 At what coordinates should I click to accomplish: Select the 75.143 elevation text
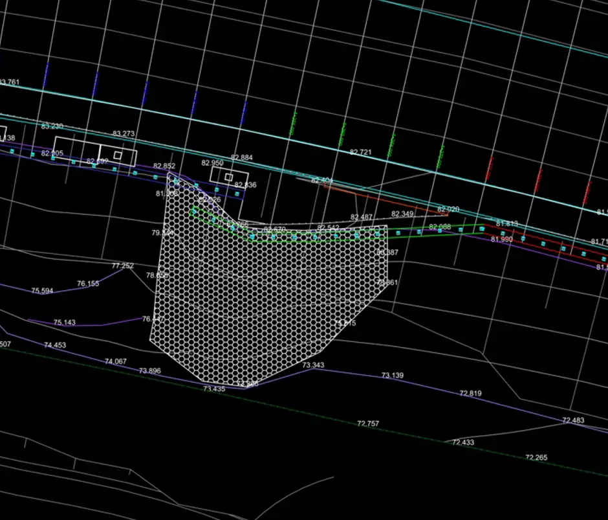(x=64, y=322)
